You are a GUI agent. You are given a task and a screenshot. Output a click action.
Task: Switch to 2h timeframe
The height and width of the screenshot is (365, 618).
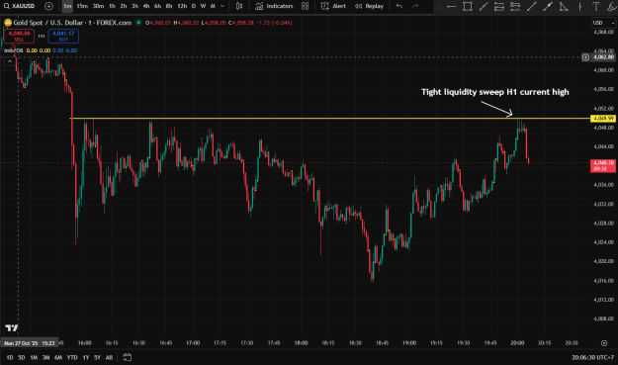124,6
